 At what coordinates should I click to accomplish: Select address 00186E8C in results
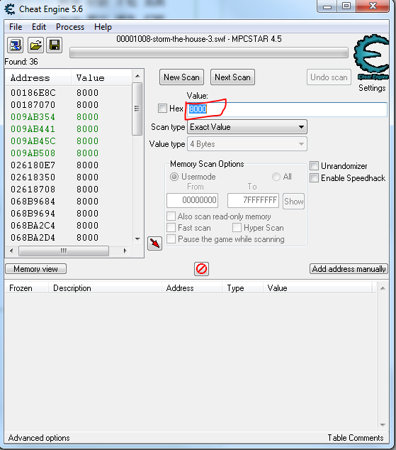coord(33,93)
